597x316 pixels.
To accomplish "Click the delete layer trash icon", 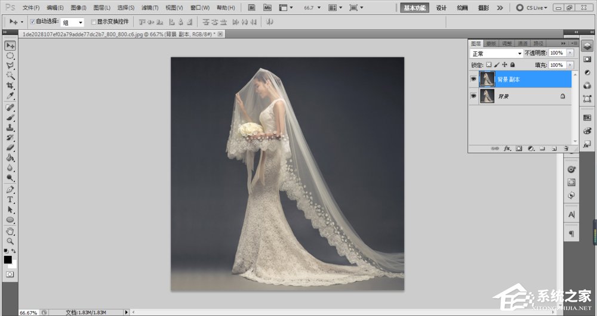I will pos(565,148).
